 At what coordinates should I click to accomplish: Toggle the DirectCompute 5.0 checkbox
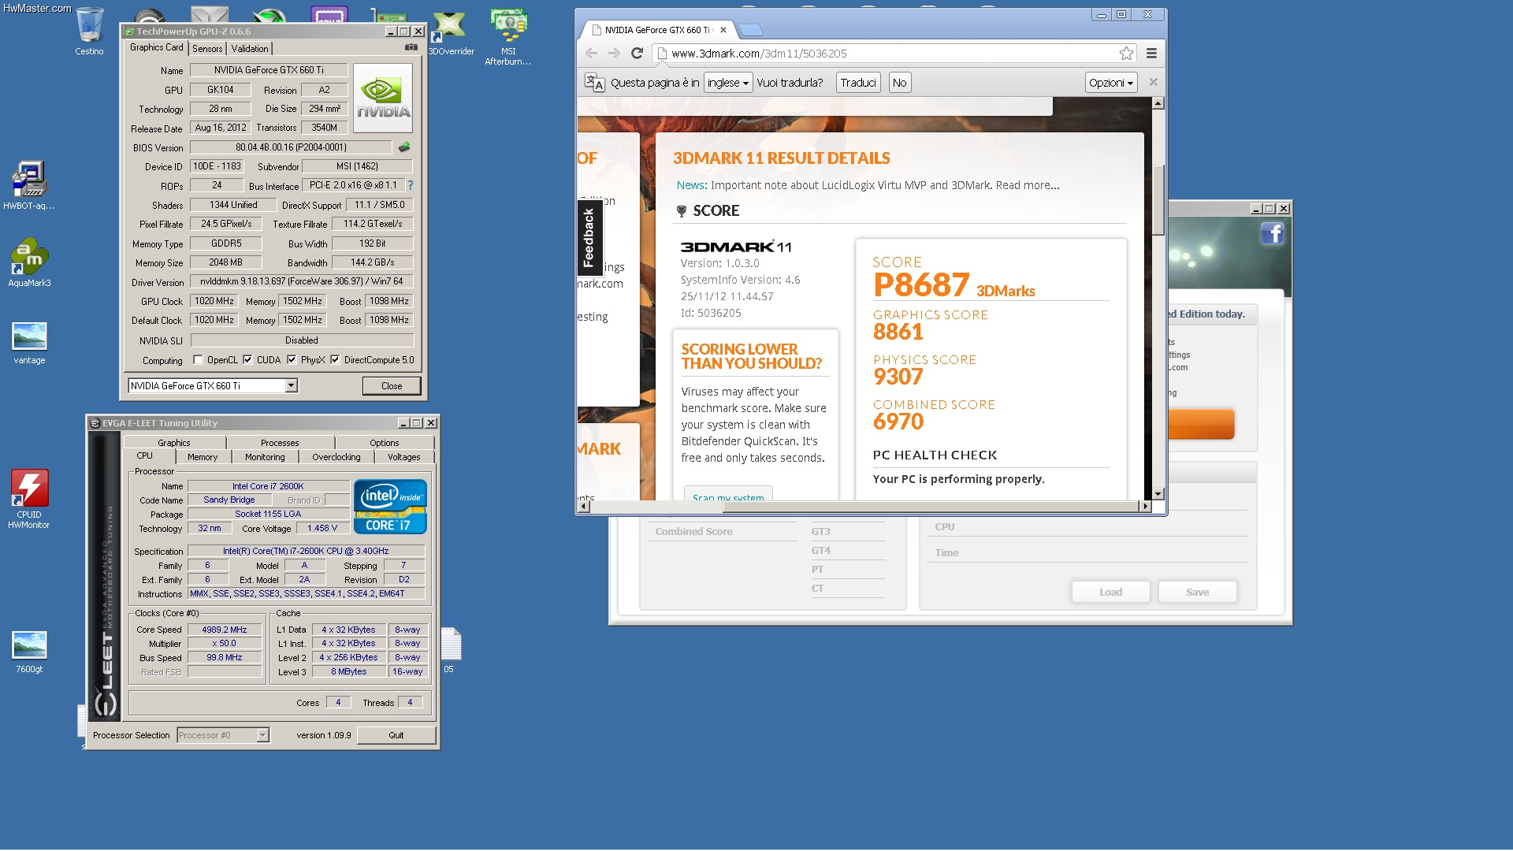335,360
